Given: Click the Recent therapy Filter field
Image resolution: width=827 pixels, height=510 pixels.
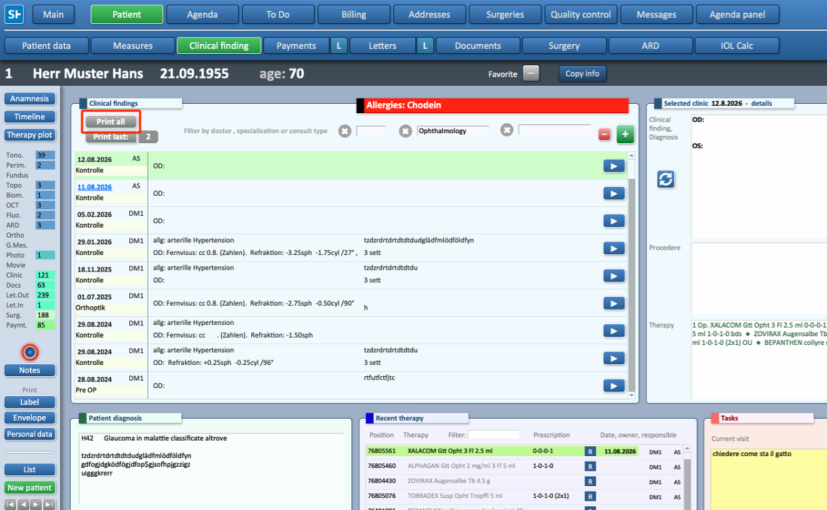Looking at the screenshot, I should [x=494, y=435].
